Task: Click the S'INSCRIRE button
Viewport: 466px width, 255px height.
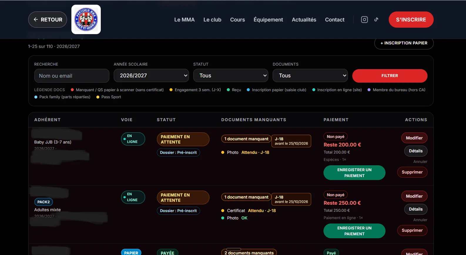Action: click(411, 20)
